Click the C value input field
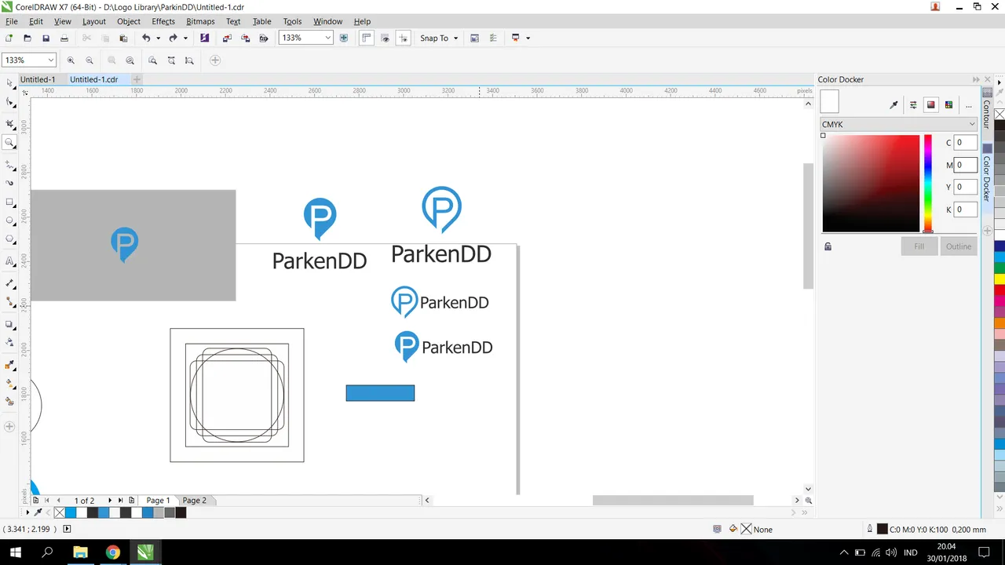Viewport: 1005px width, 565px height. pyautogui.click(x=966, y=143)
